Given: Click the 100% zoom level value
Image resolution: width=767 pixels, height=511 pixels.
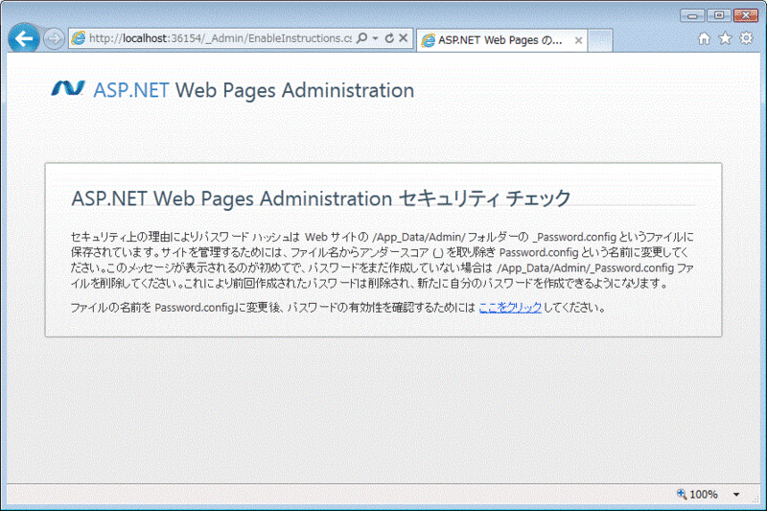Looking at the screenshot, I should [x=704, y=495].
